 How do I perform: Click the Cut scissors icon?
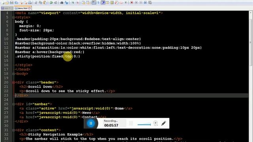(x=36, y=3)
